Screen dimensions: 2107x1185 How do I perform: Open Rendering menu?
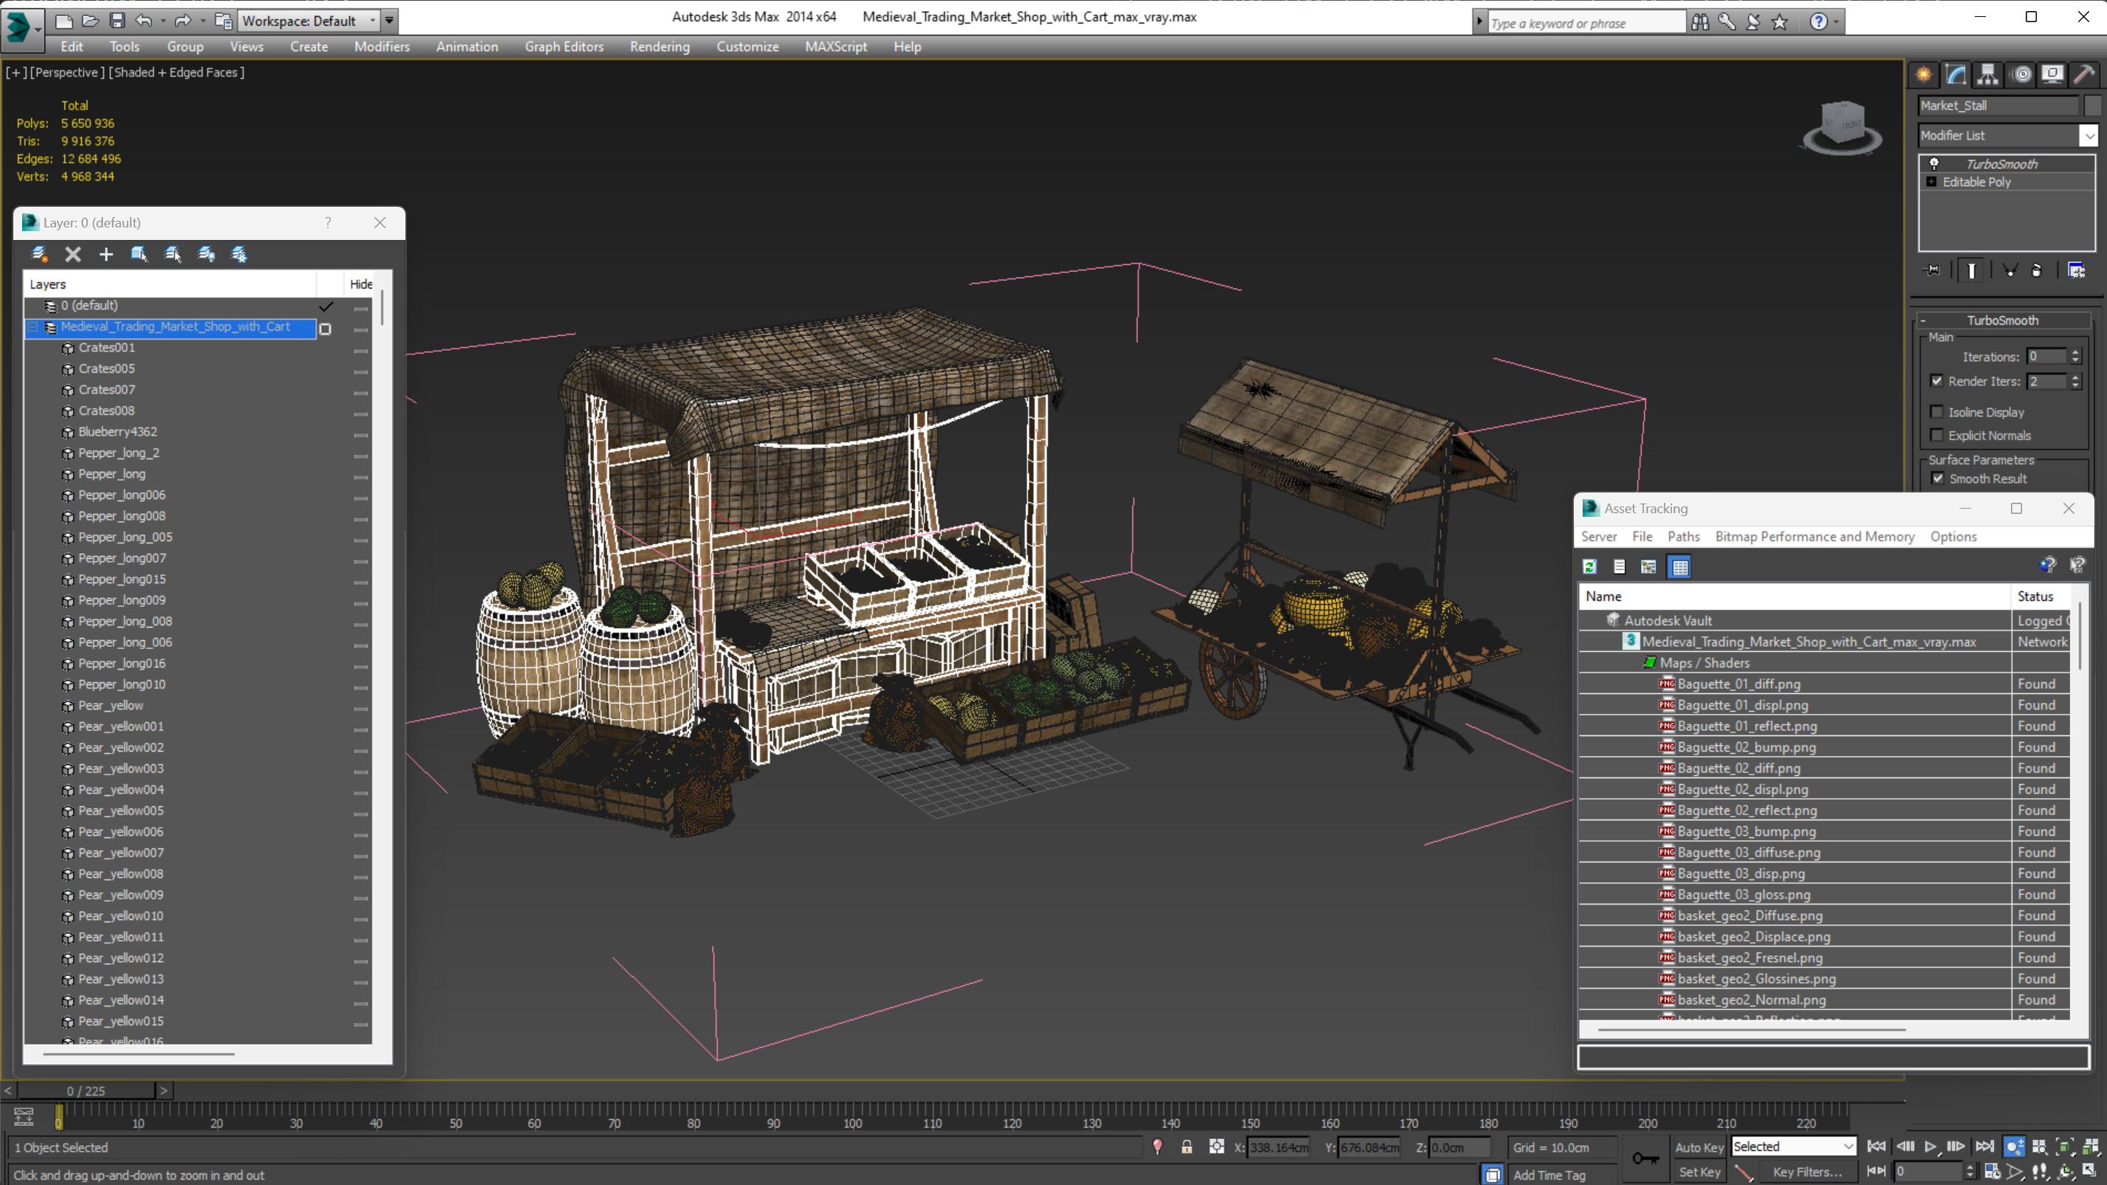[x=659, y=47]
